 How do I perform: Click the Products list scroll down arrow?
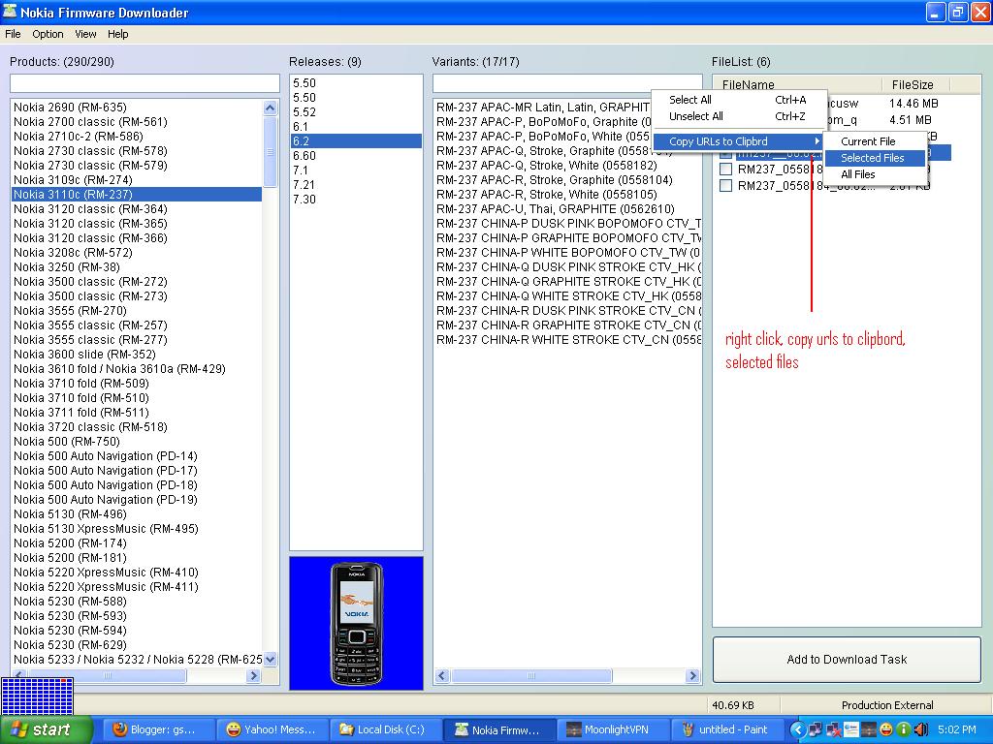coord(271,659)
